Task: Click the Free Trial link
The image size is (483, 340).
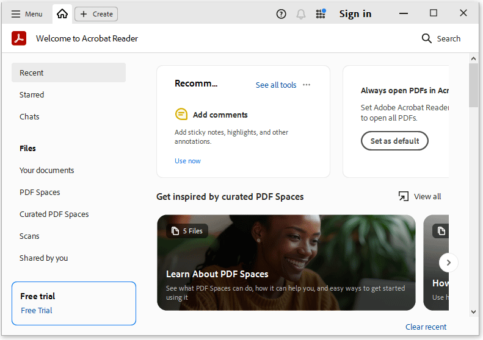Action: [37, 311]
